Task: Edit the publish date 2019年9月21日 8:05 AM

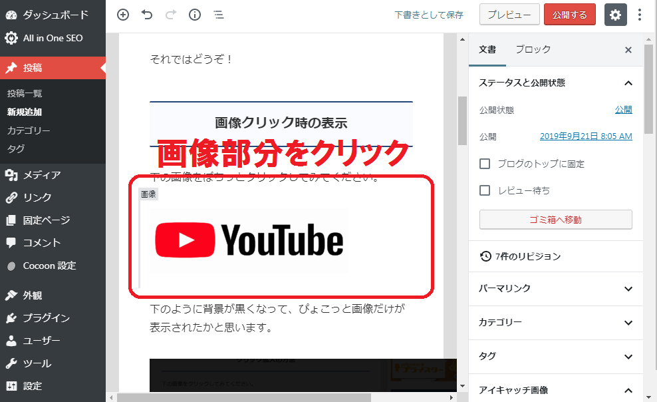Action: [x=586, y=136]
